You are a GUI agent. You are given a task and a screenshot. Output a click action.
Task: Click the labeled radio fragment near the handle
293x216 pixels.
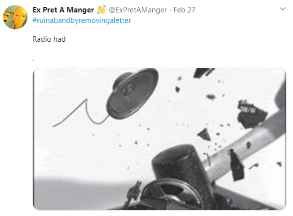pyautogui.click(x=251, y=114)
